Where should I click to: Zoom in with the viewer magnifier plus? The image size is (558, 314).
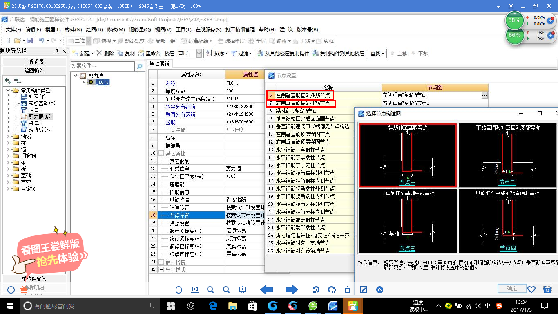(210, 289)
